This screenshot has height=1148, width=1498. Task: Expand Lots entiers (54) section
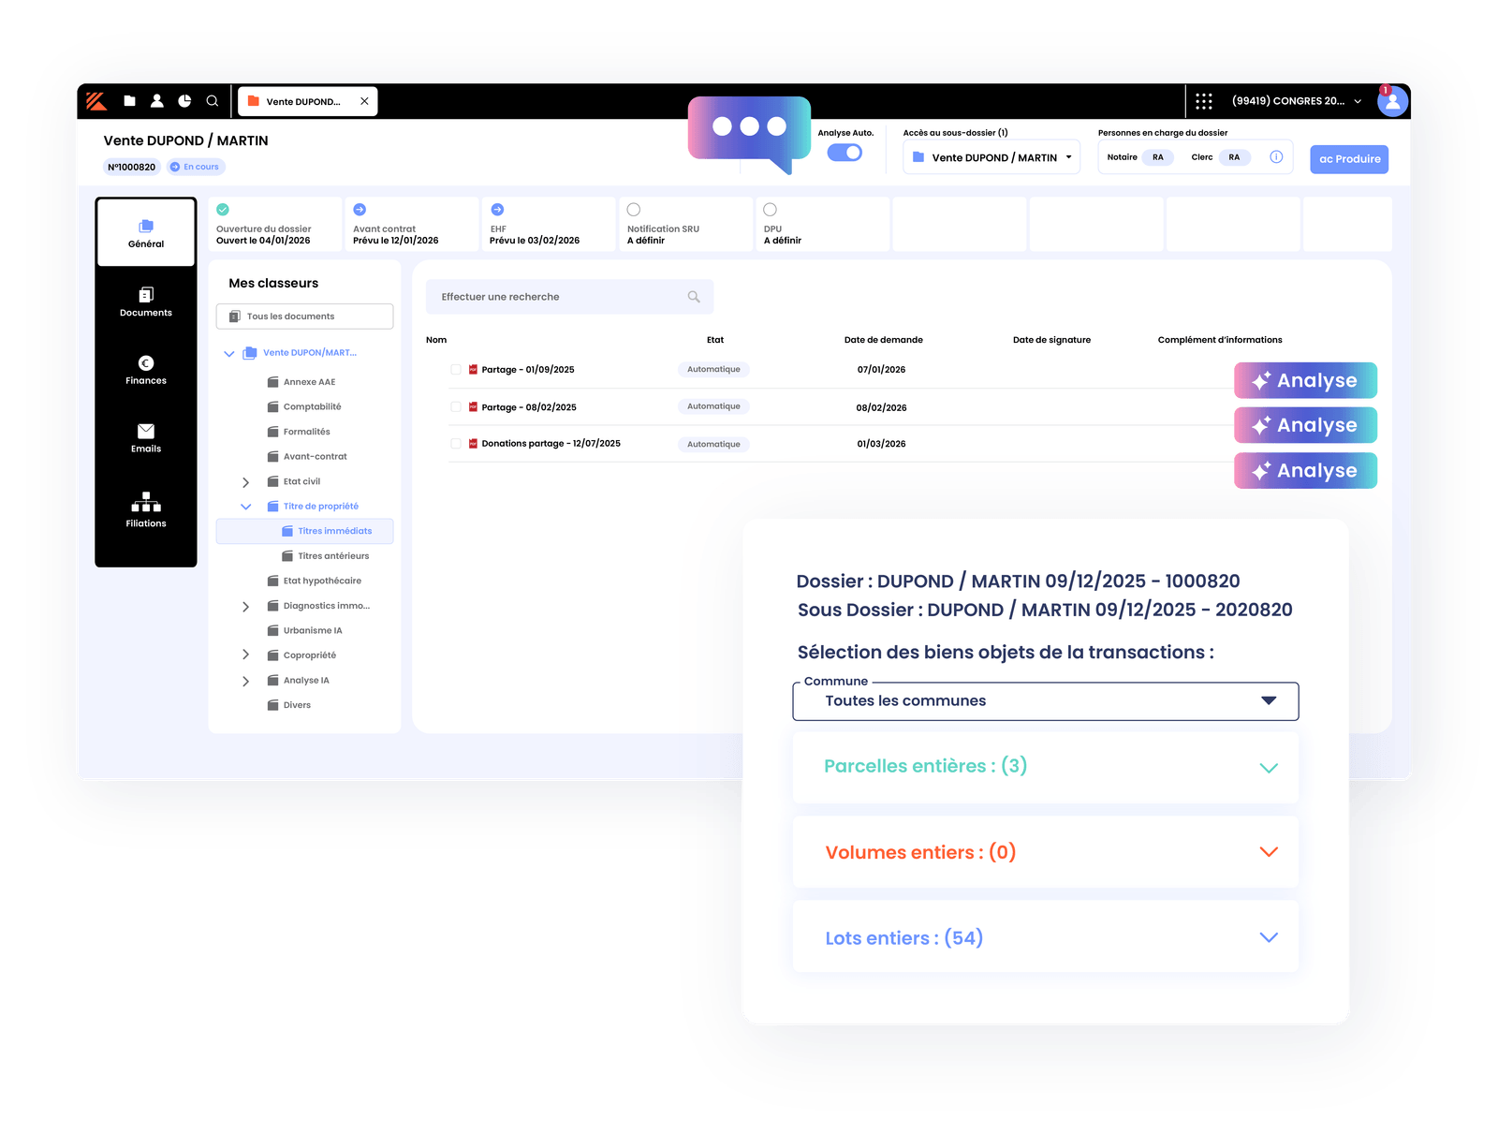(1046, 937)
